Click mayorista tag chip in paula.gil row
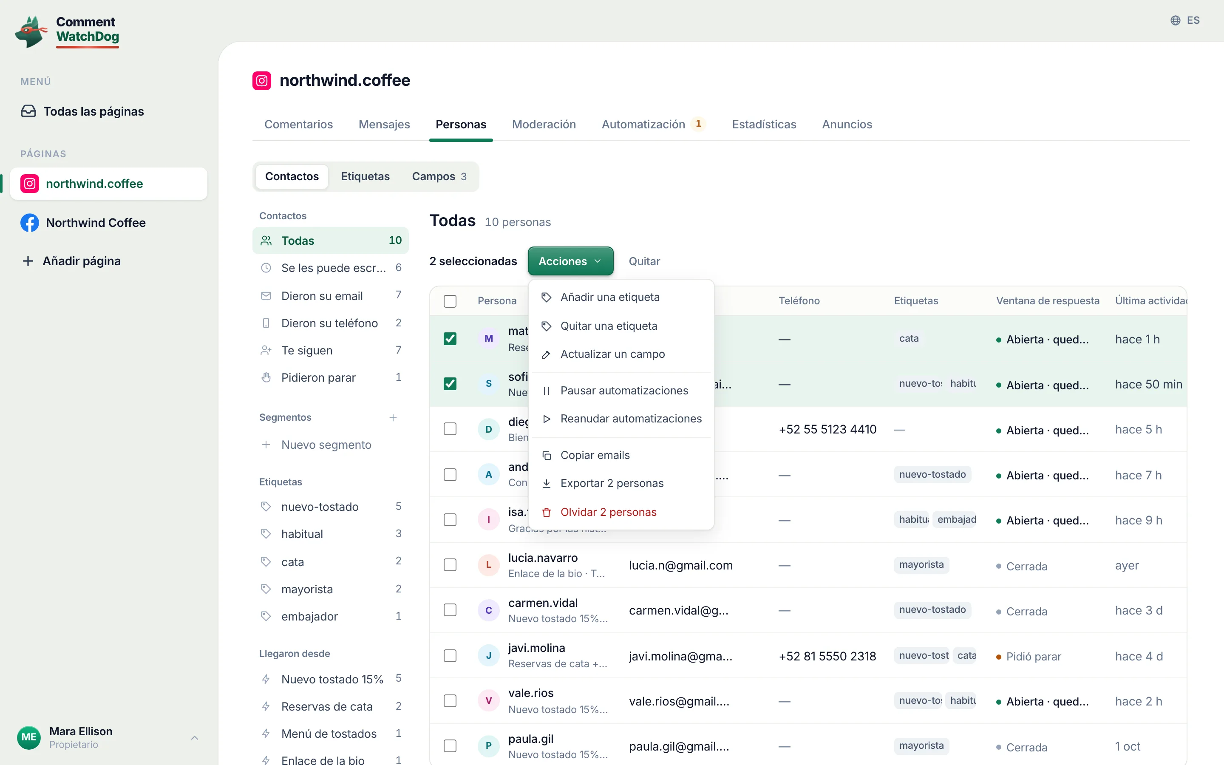Screen dimensions: 1224x765 tap(921, 746)
